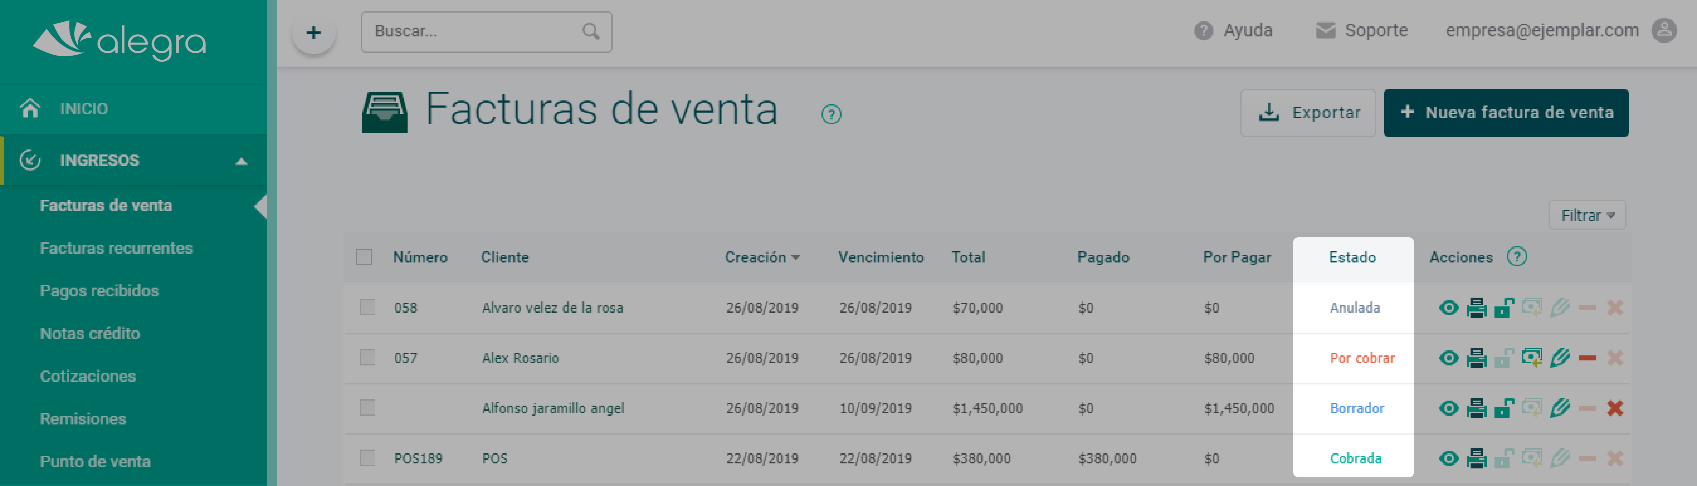Add payment to invoice 057
This screenshot has width=1697, height=486.
(x=1532, y=359)
